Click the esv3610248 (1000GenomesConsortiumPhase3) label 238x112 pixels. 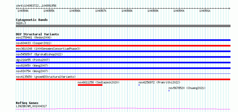coord(48,49)
